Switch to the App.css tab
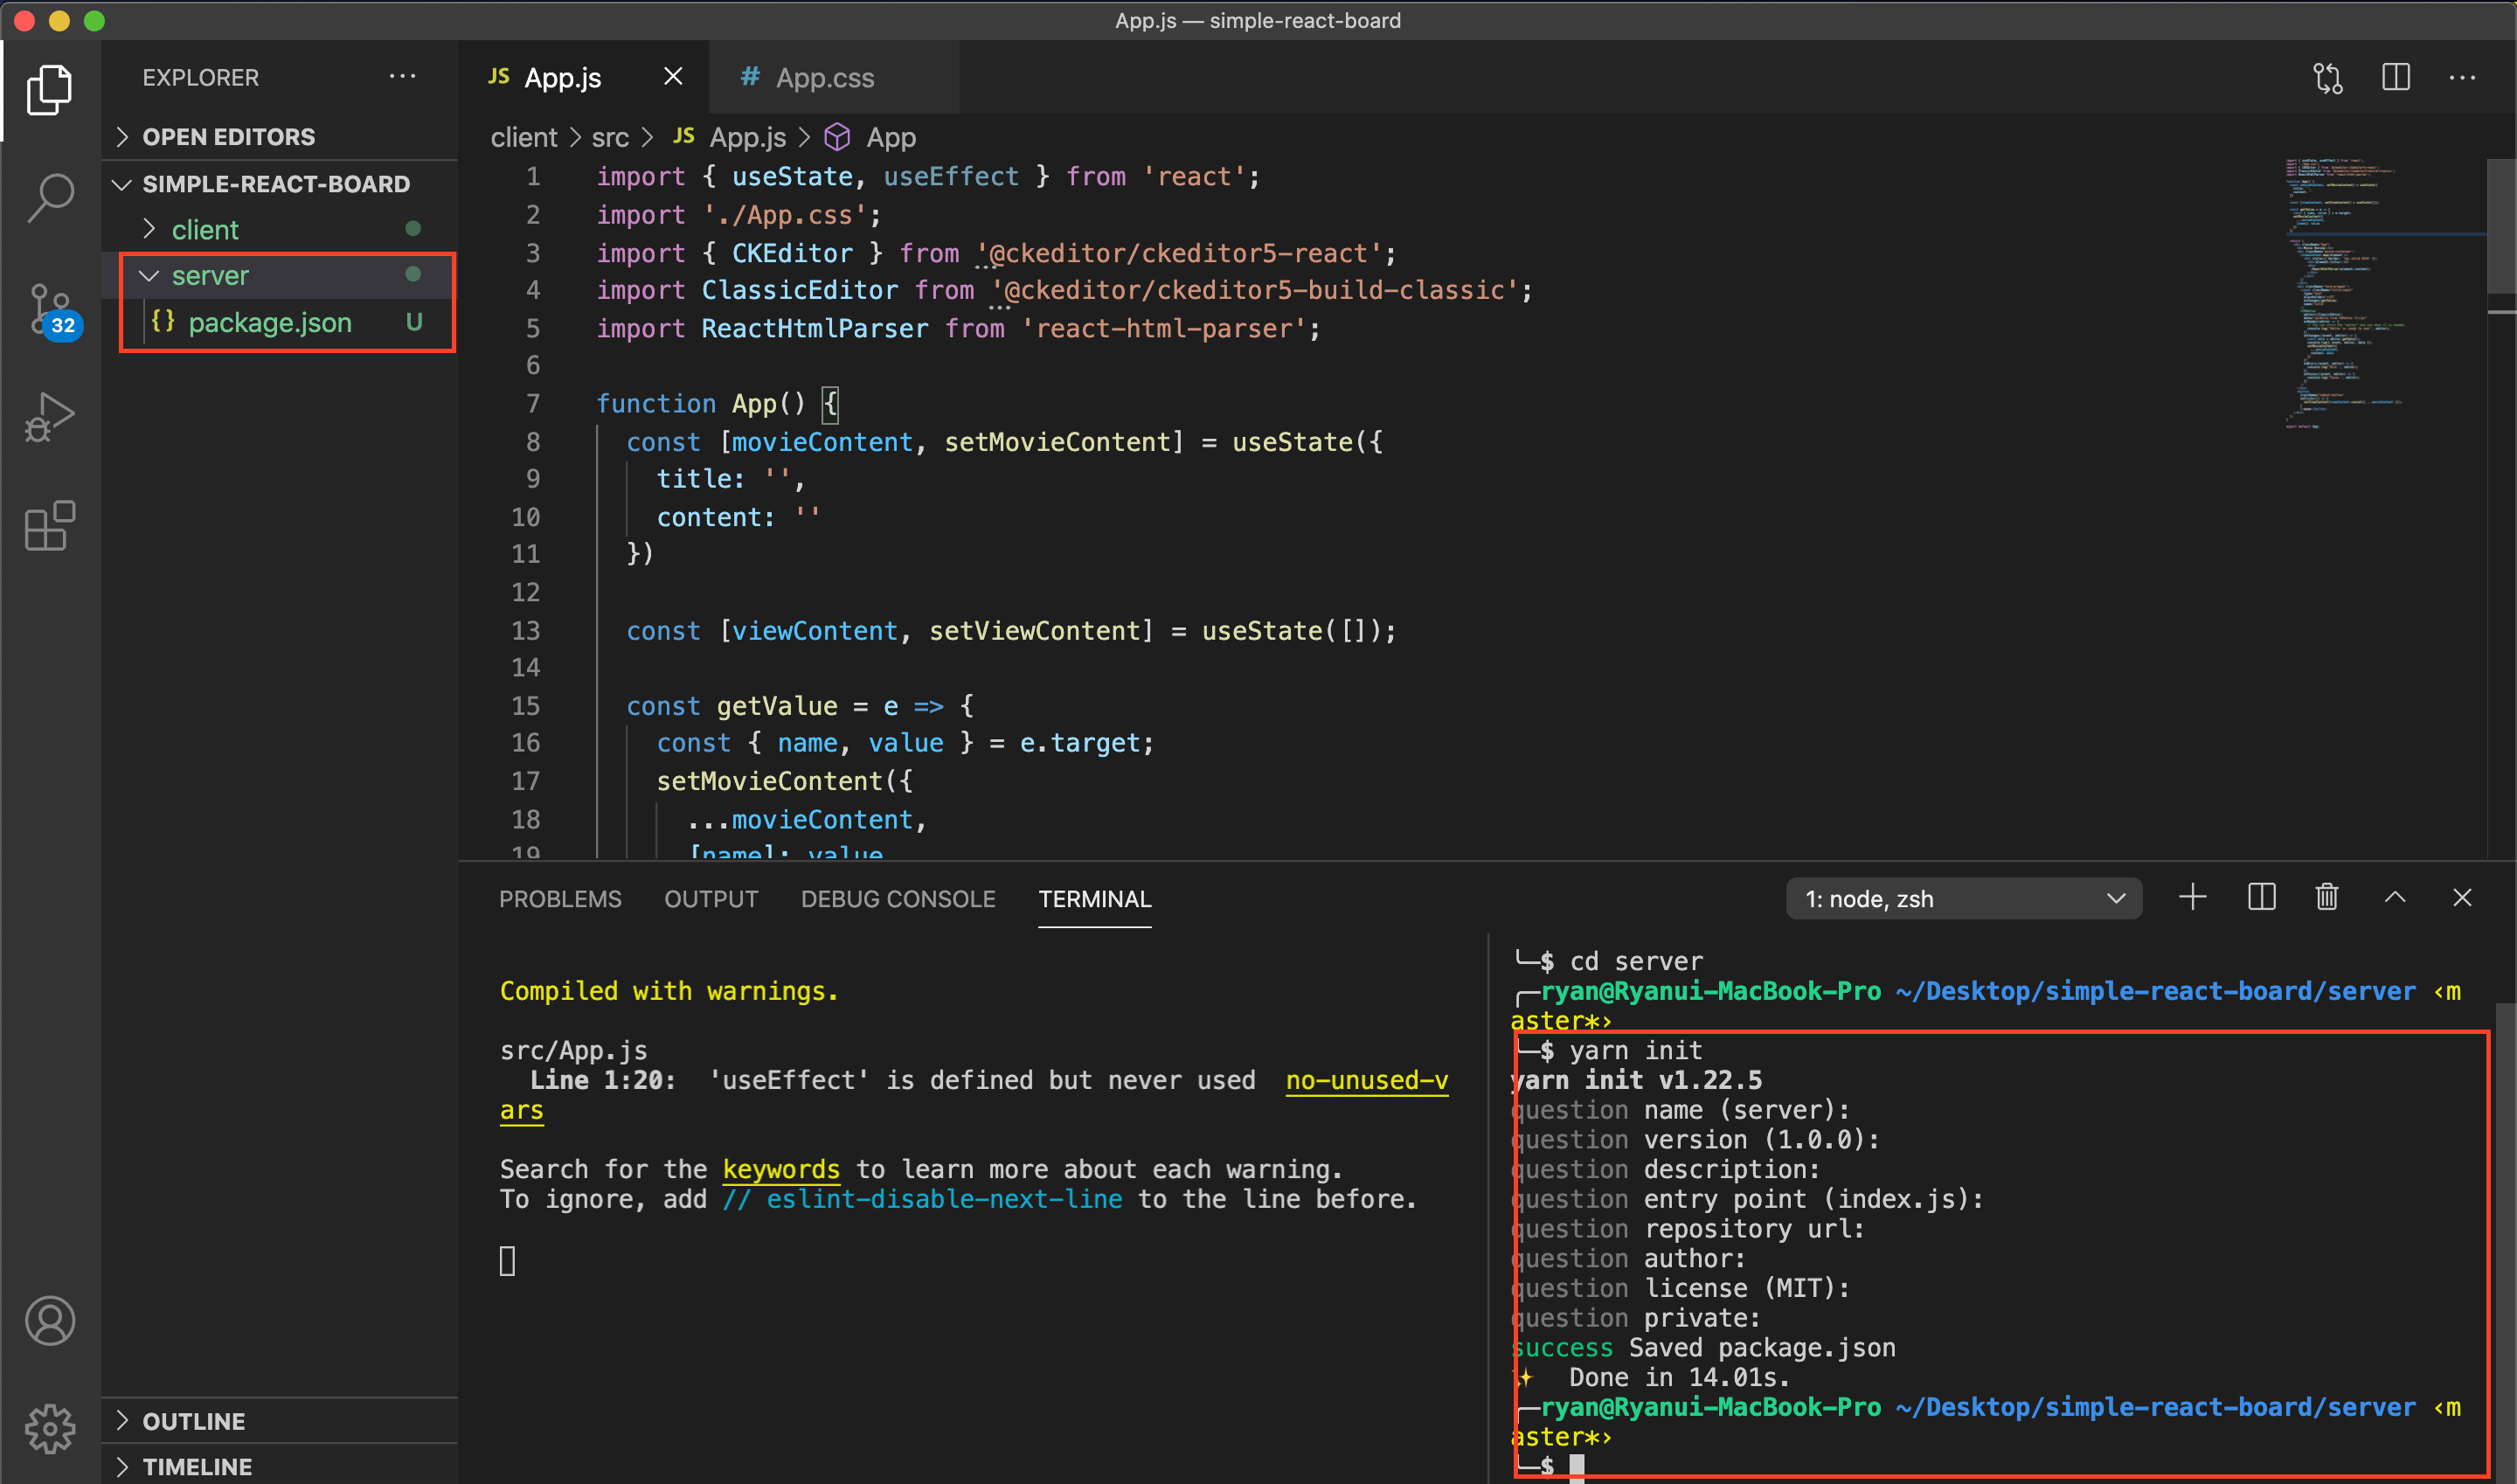 click(x=824, y=78)
